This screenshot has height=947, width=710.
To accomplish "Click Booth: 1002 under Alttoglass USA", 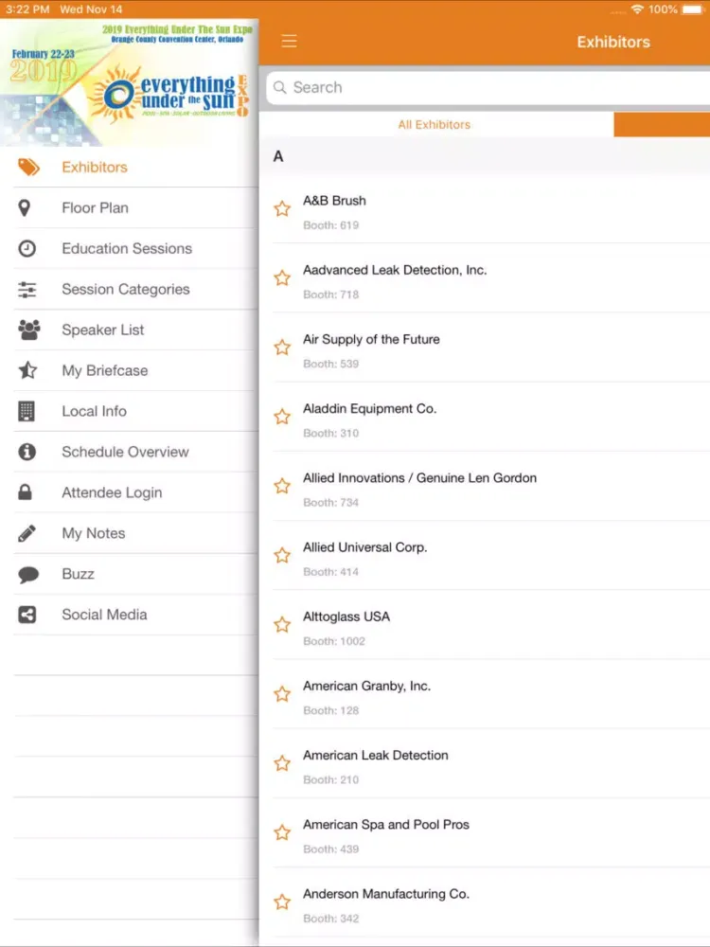I will click(x=334, y=641).
